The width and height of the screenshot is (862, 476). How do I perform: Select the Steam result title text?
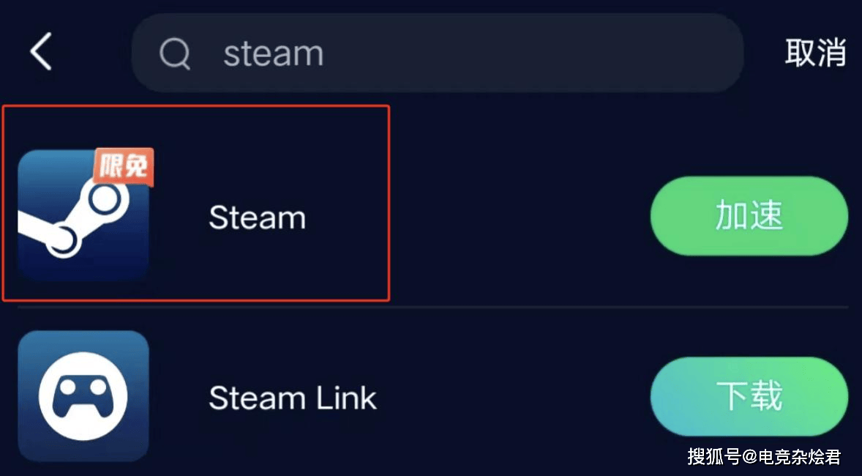point(258,217)
